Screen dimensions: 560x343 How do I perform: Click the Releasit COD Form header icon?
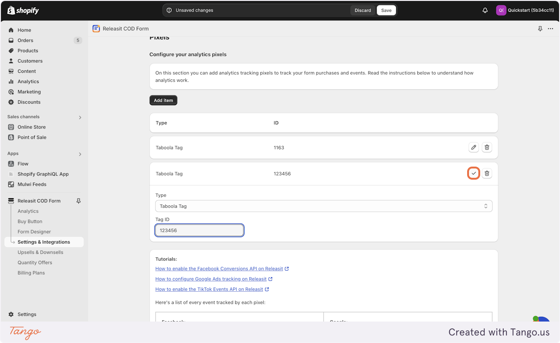click(96, 28)
